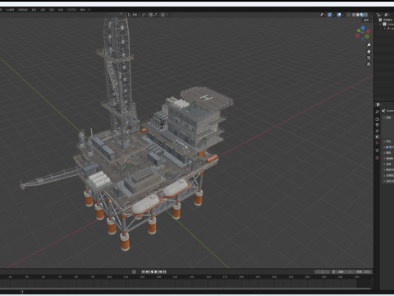Select rendered viewport shading

366,15
